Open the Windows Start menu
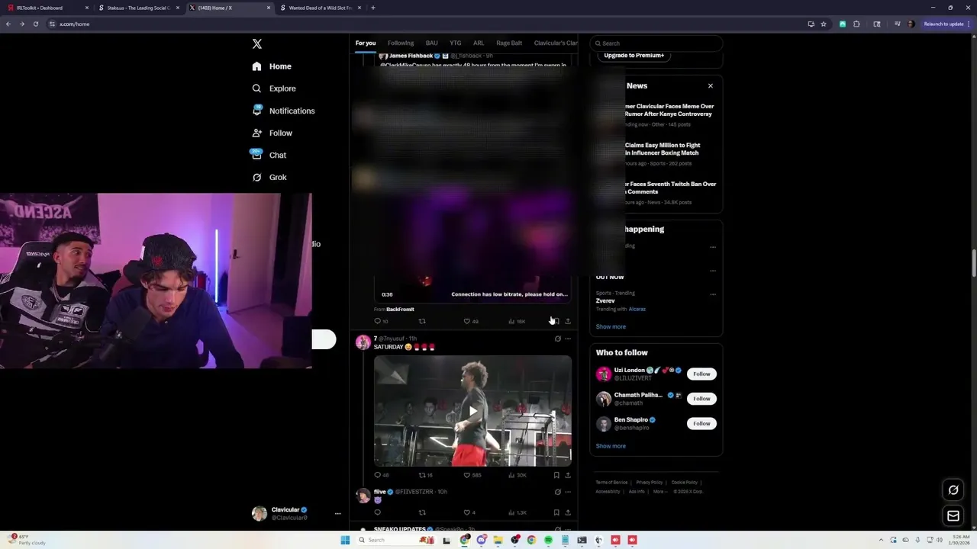Viewport: 977px width, 549px height. coord(345,540)
